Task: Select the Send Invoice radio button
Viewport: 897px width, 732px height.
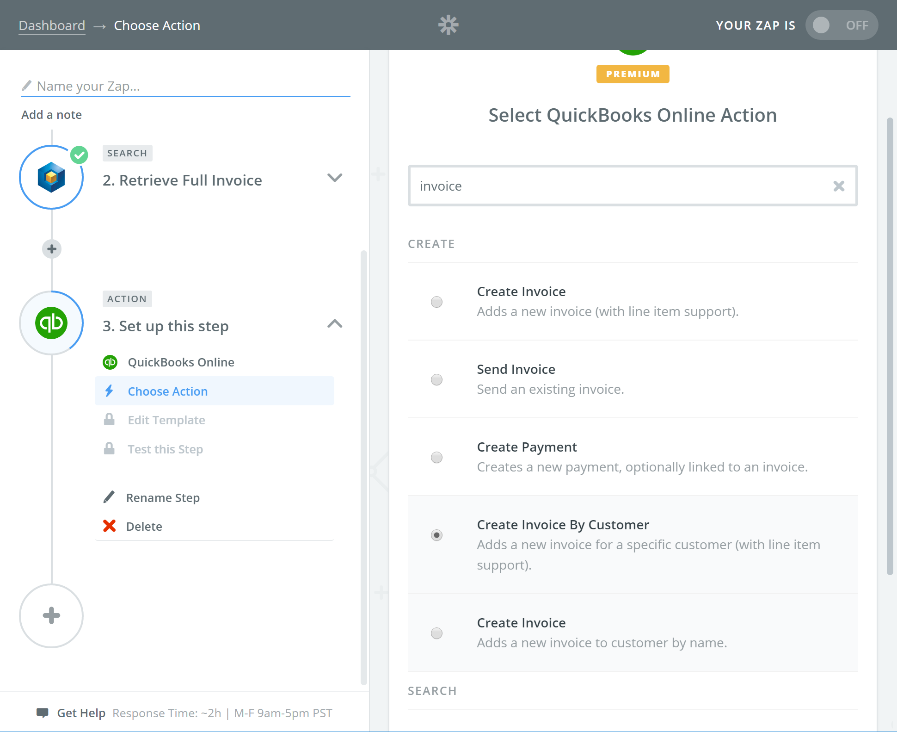Action: tap(436, 380)
